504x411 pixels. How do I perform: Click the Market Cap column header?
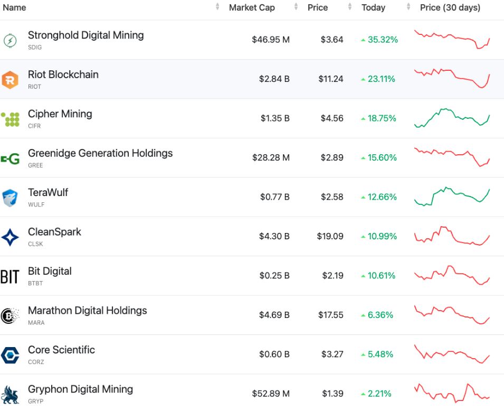(252, 7)
